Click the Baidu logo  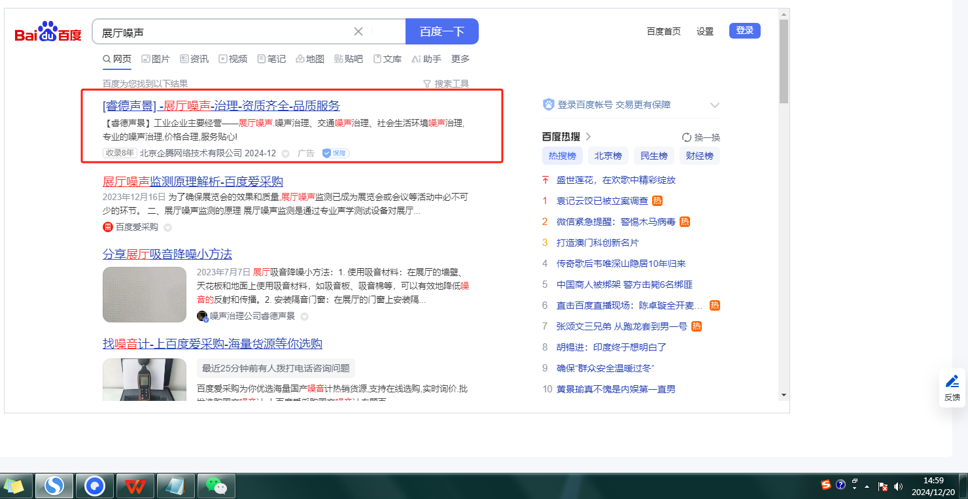48,31
